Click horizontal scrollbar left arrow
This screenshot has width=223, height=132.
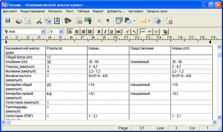(4, 122)
